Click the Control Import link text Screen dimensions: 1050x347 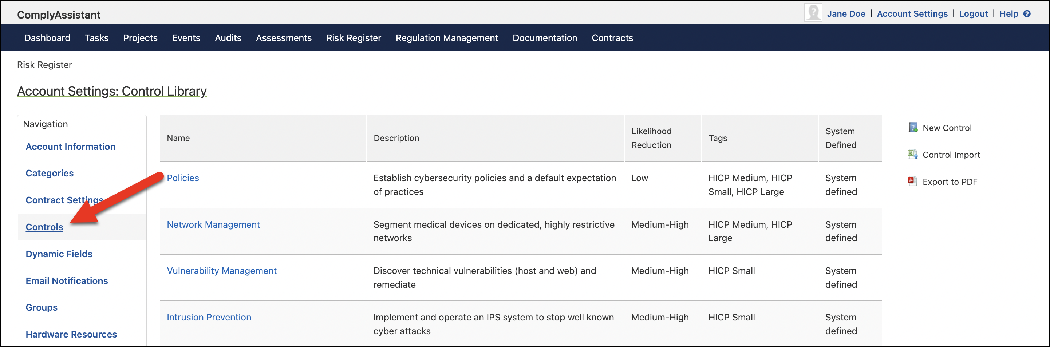pyautogui.click(x=951, y=155)
